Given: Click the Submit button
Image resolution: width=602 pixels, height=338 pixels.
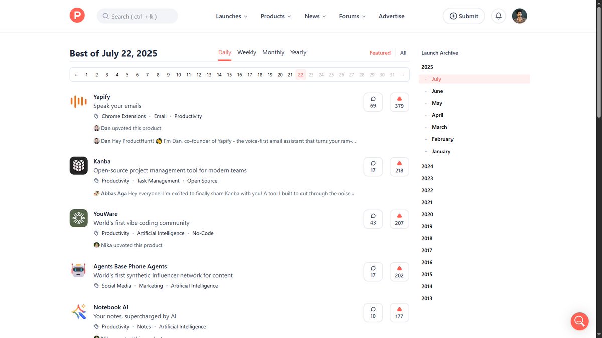Looking at the screenshot, I should [x=464, y=16].
